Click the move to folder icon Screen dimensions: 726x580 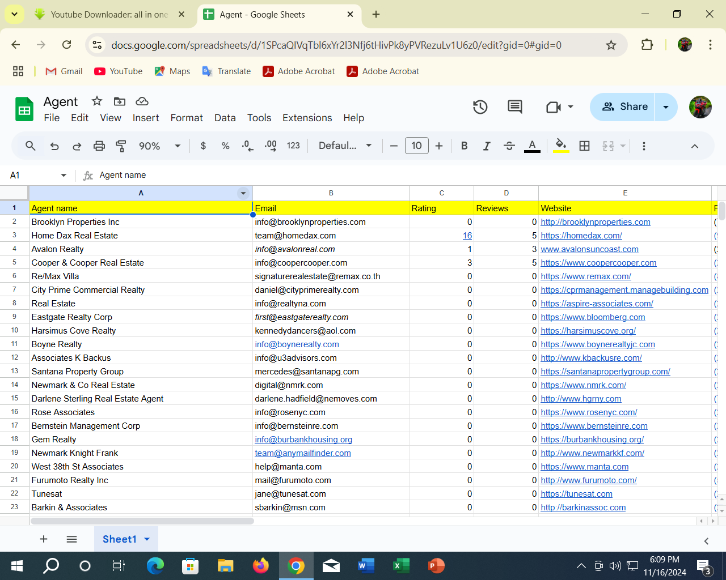[x=120, y=101]
